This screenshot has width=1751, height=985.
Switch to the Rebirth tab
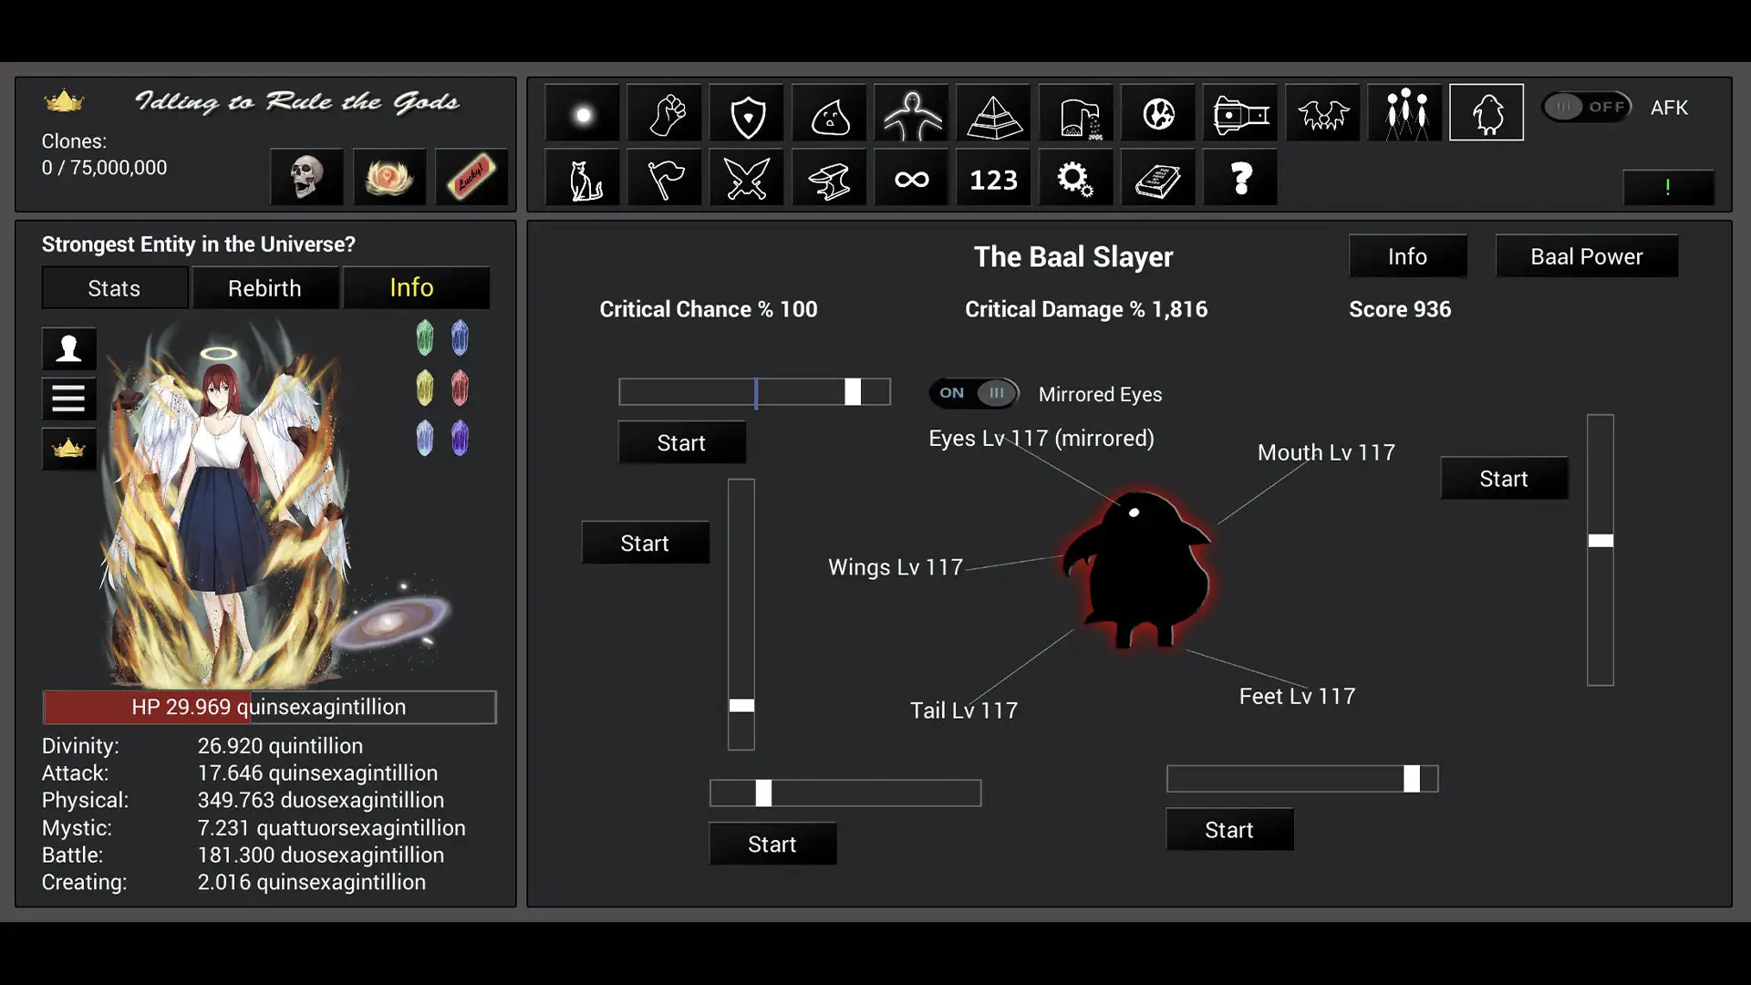264,288
